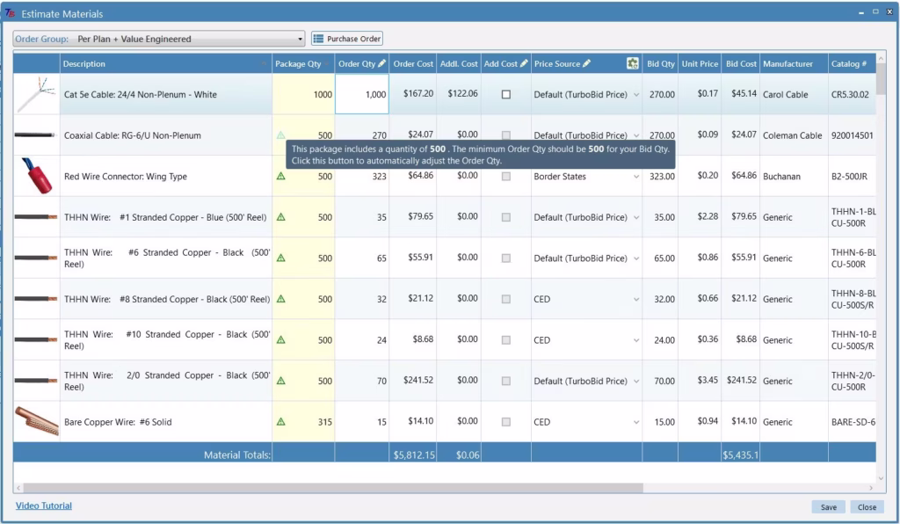Sort by Addl. Cost column header
The height and width of the screenshot is (524, 900).
click(459, 63)
